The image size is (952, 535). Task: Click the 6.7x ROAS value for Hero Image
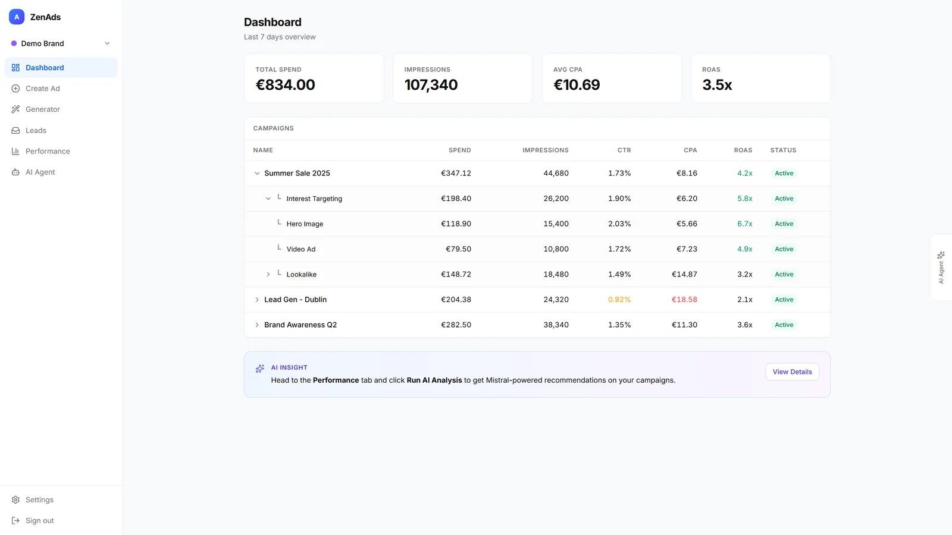745,224
